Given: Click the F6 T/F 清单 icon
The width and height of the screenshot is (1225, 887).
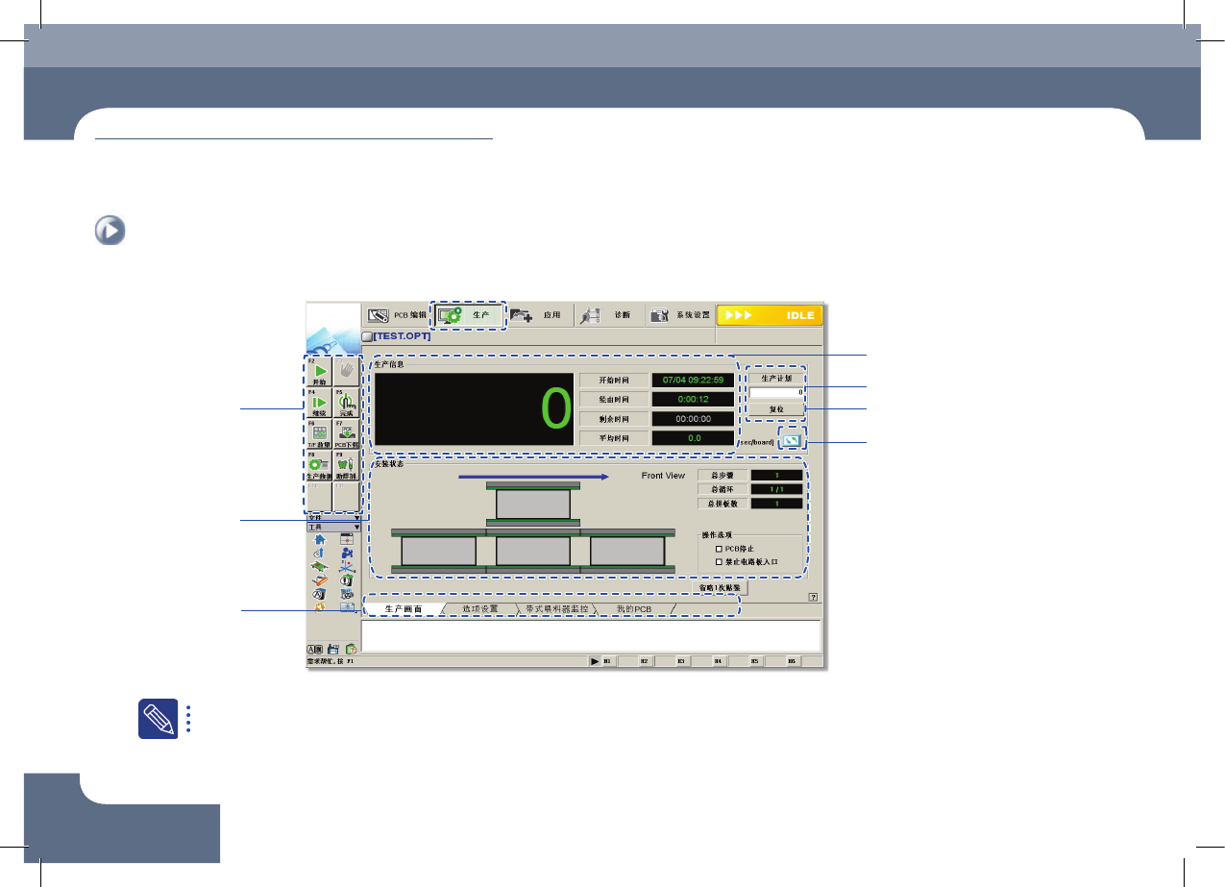Looking at the screenshot, I should point(320,433).
